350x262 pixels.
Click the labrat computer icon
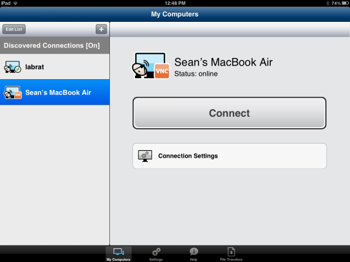(12, 67)
